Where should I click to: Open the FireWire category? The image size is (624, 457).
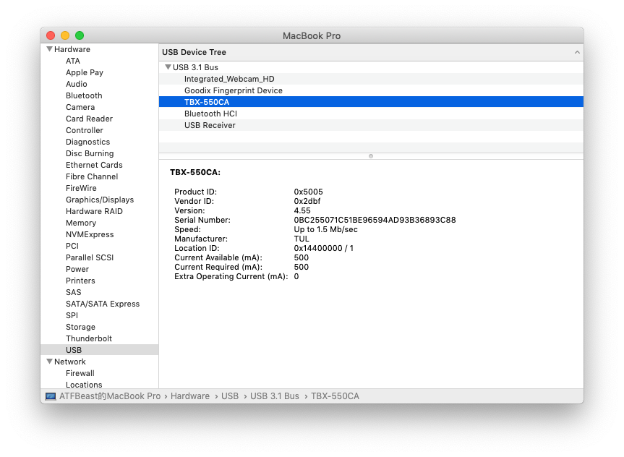pos(81,188)
